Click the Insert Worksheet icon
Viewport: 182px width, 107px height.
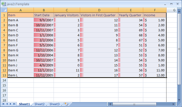[67, 104]
